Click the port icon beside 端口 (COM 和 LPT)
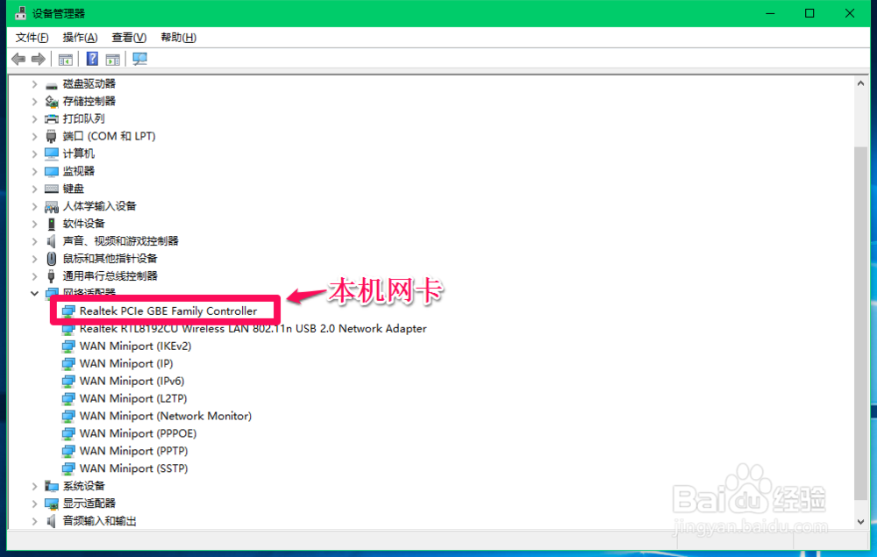This screenshot has width=877, height=557. (52, 137)
